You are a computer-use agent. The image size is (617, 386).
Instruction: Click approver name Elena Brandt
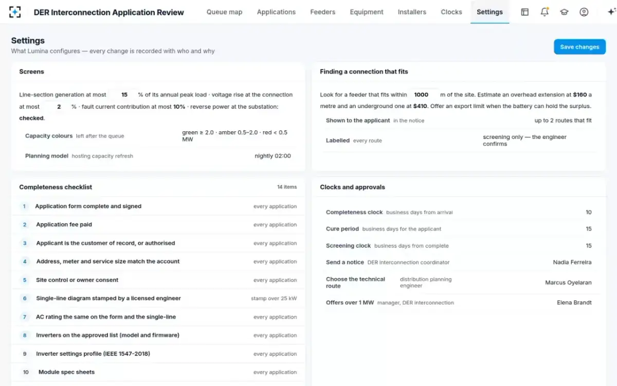pos(574,303)
